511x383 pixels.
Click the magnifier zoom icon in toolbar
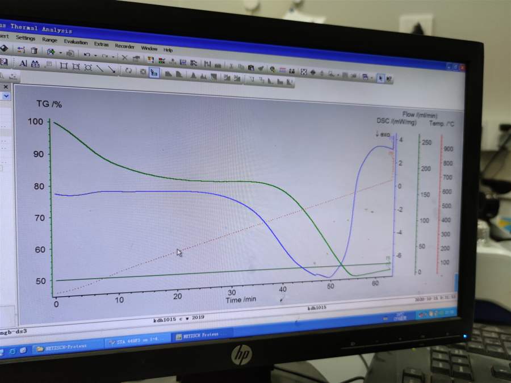(273, 69)
